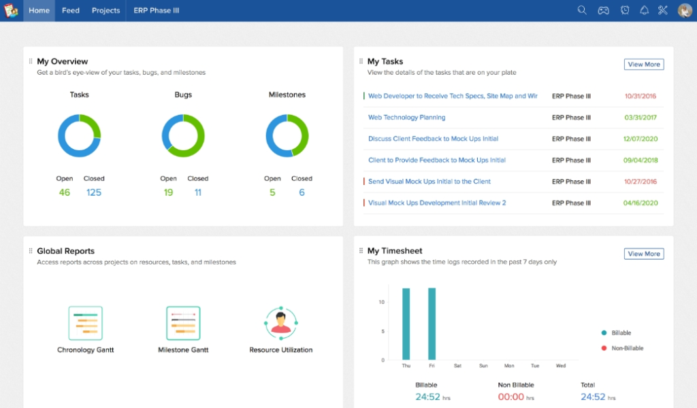Click the search magnifier icon in header

coord(582,10)
